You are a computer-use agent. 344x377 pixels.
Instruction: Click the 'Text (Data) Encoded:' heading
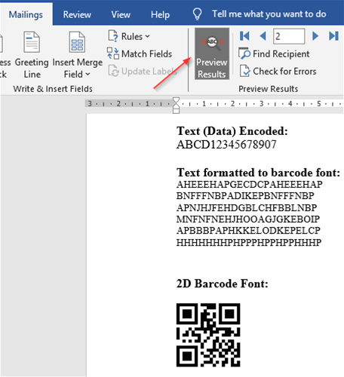coord(232,131)
